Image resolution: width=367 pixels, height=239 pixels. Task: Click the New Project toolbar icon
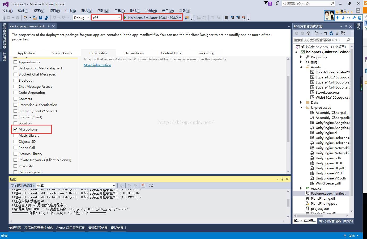pos(26,18)
